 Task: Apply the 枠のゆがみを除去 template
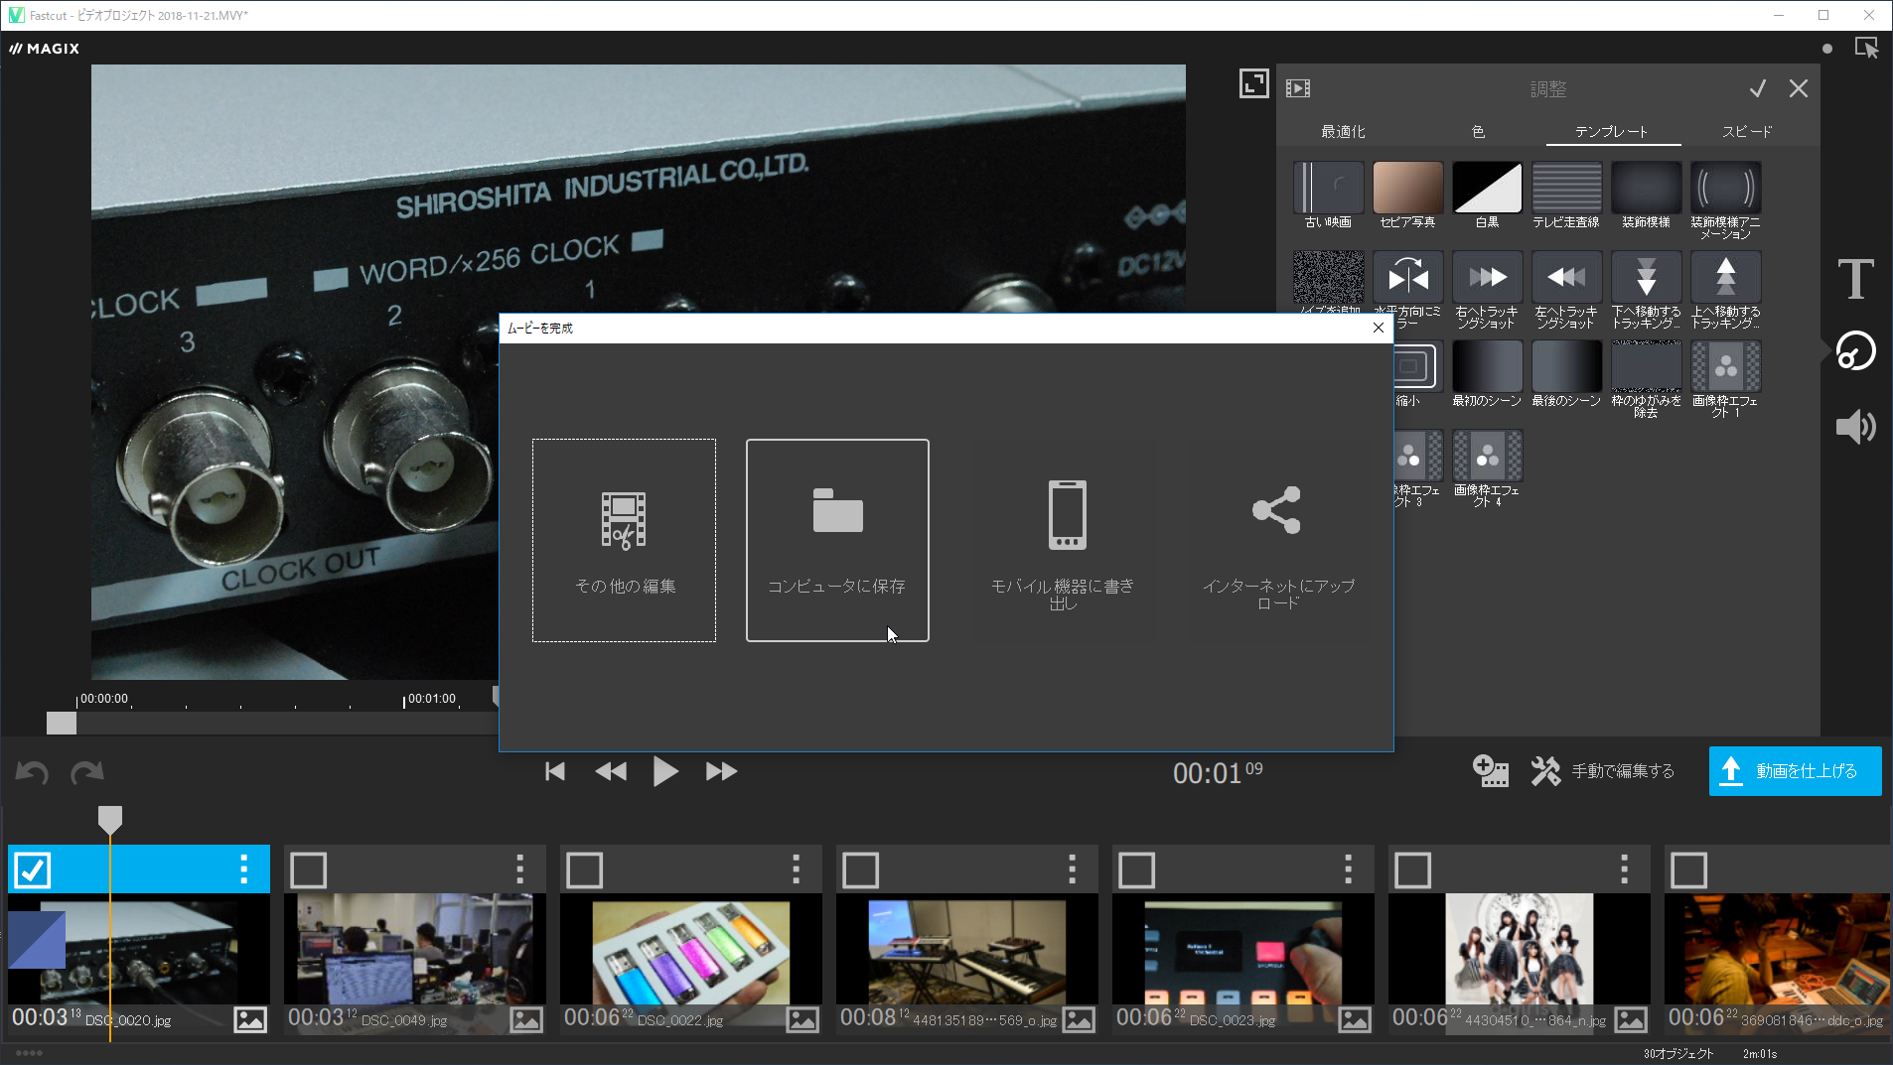coord(1646,366)
